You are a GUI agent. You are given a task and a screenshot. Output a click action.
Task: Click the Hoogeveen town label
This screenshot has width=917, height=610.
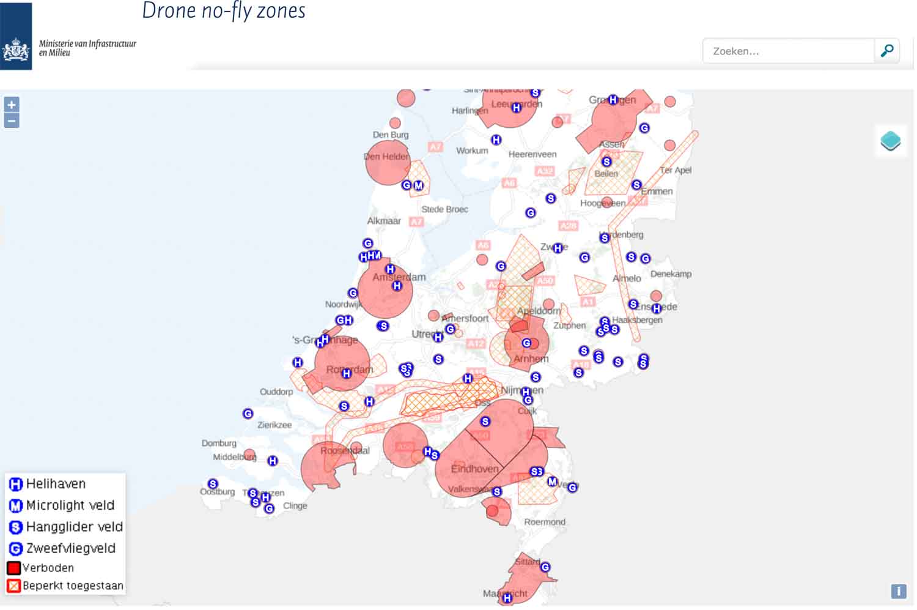pos(603,203)
